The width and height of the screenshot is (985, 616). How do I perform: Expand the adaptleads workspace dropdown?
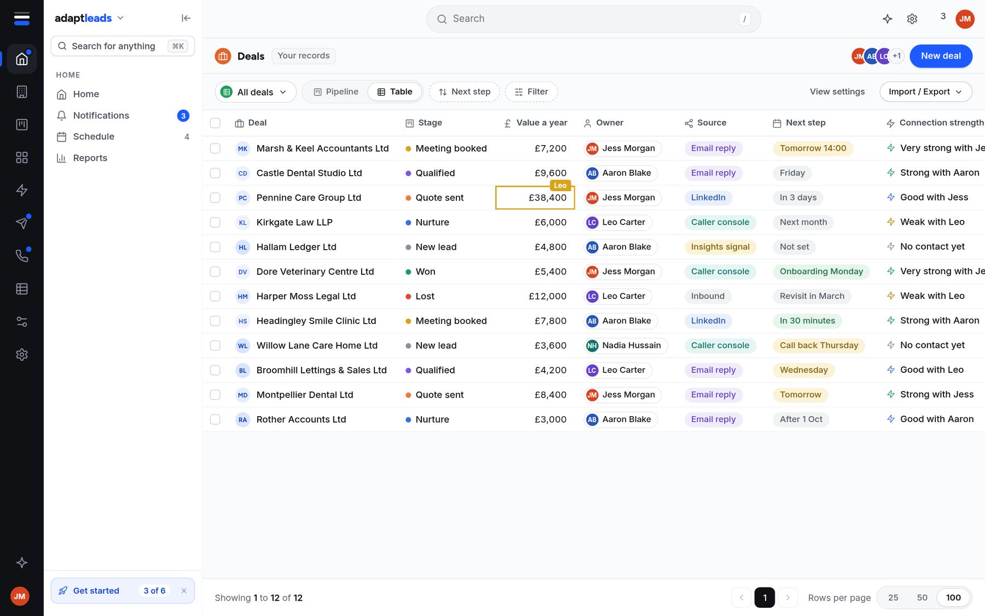coord(90,18)
